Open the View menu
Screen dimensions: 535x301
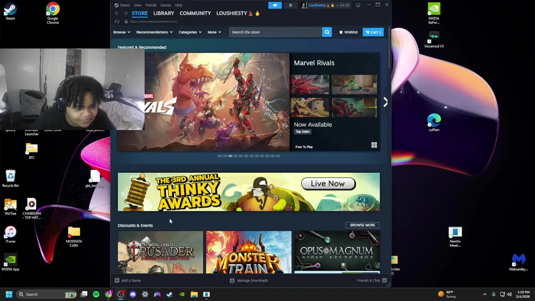[x=138, y=5]
